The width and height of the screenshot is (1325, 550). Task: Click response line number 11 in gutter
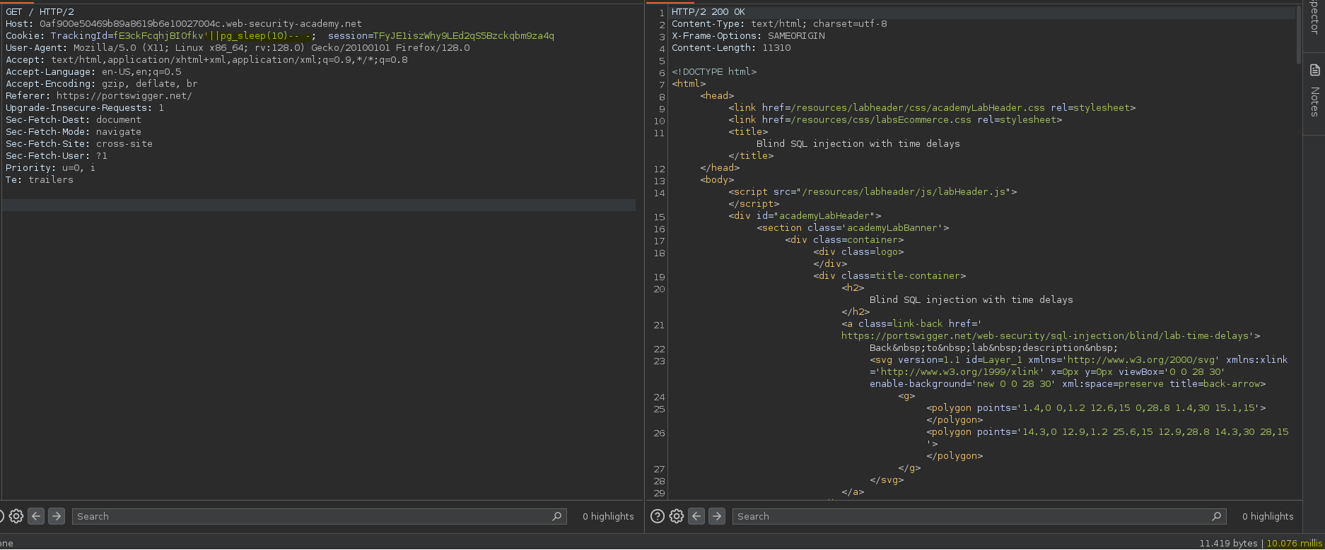point(659,133)
